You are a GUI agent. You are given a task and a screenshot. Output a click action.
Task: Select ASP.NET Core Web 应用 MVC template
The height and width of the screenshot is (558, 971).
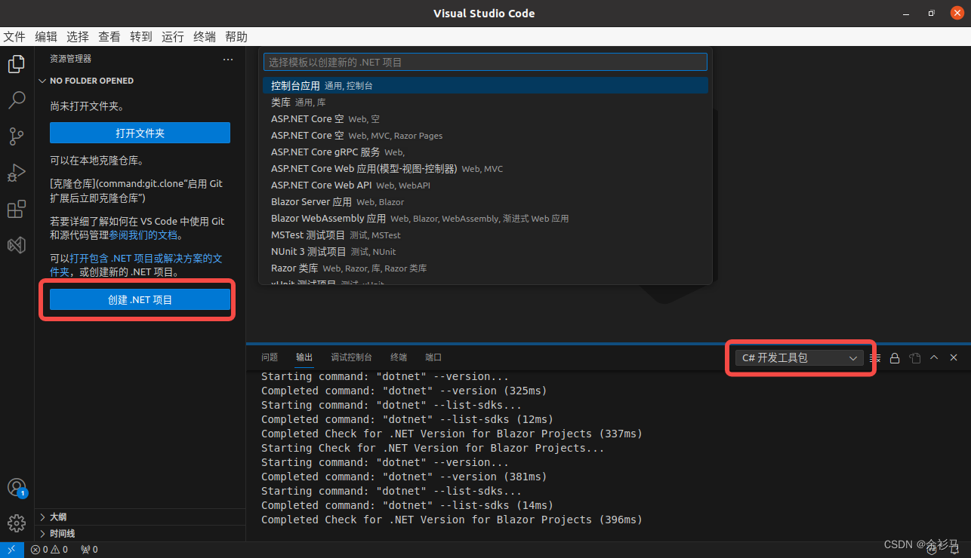click(x=485, y=169)
